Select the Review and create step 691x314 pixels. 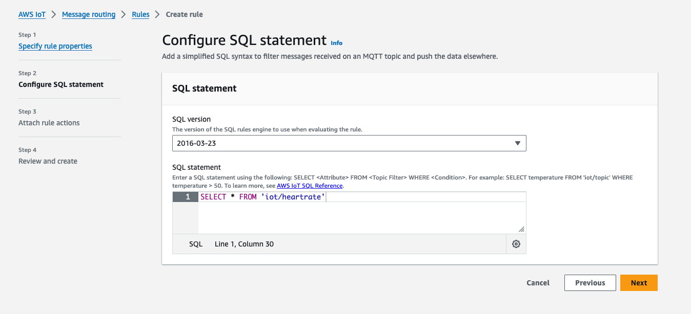(48, 161)
